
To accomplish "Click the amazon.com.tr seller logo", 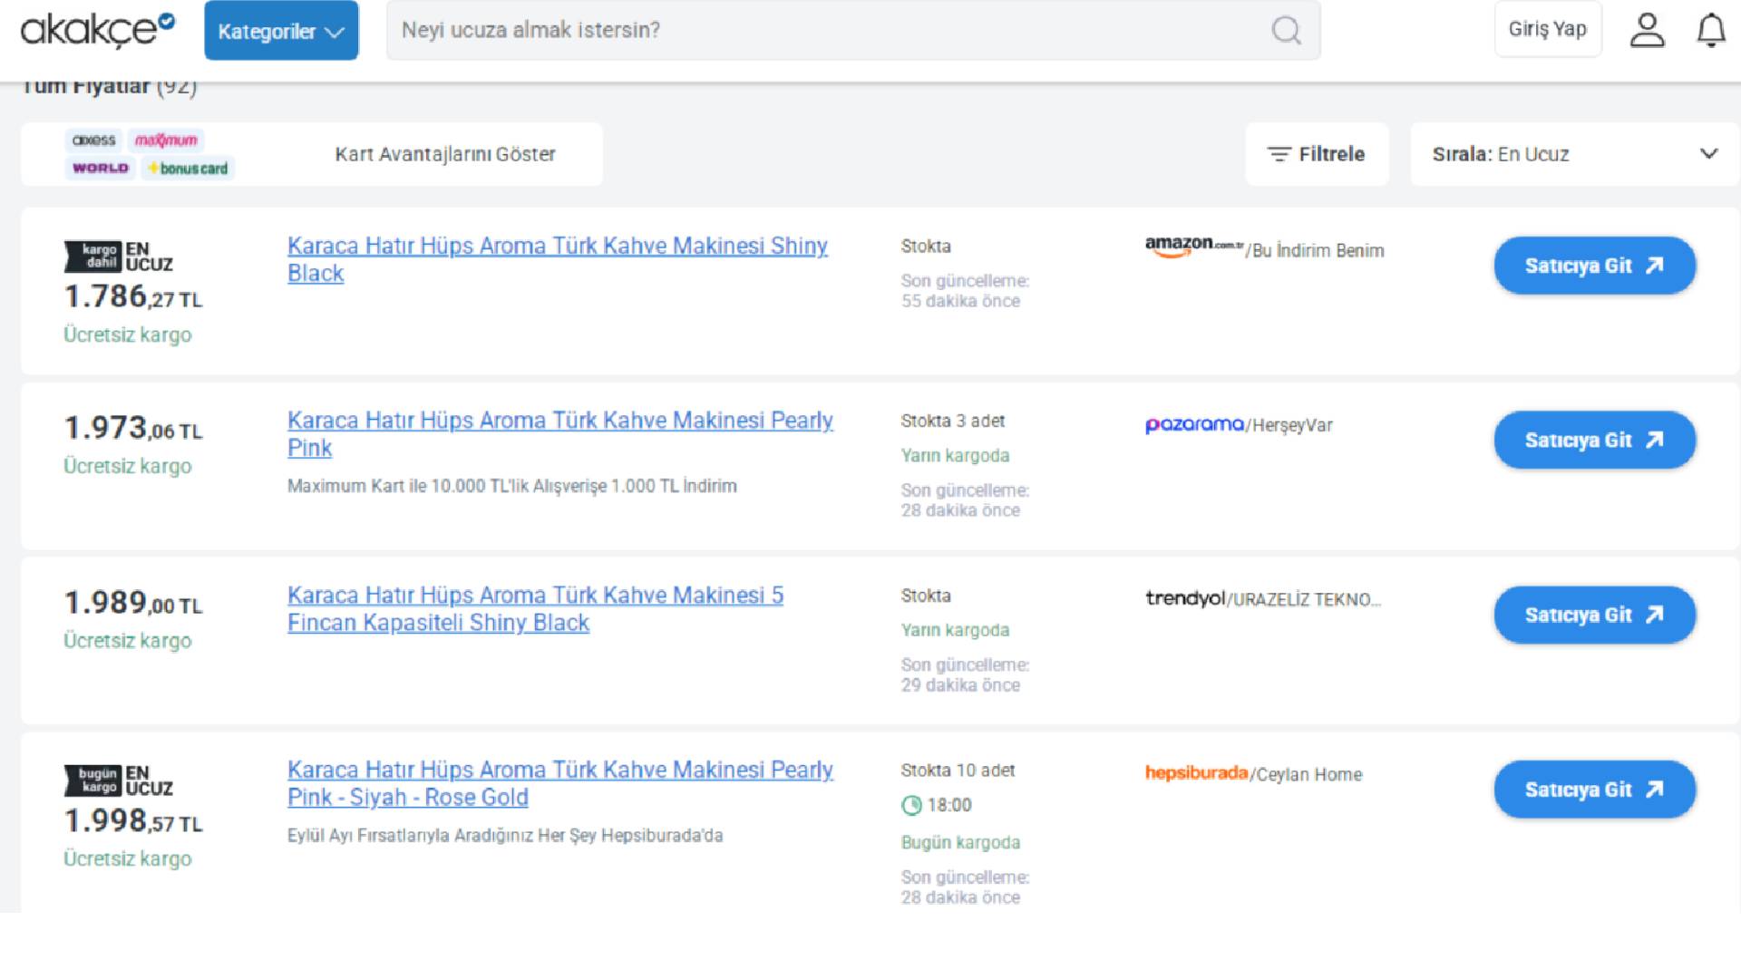I will [1193, 247].
